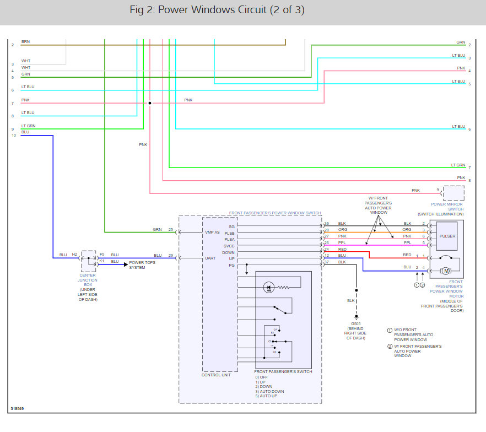Click the G505 ground symbol

point(357,317)
